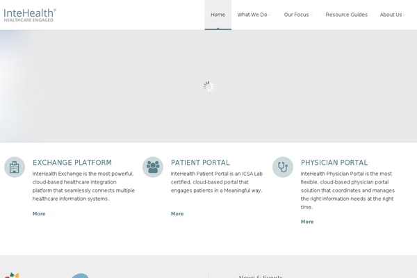The width and height of the screenshot is (417, 278).
Task: Click the Patient Portal description text
Action: [x=217, y=182]
